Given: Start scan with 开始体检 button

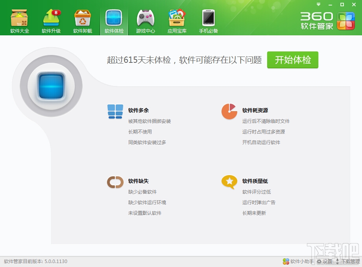Looking at the screenshot, I should point(292,60).
